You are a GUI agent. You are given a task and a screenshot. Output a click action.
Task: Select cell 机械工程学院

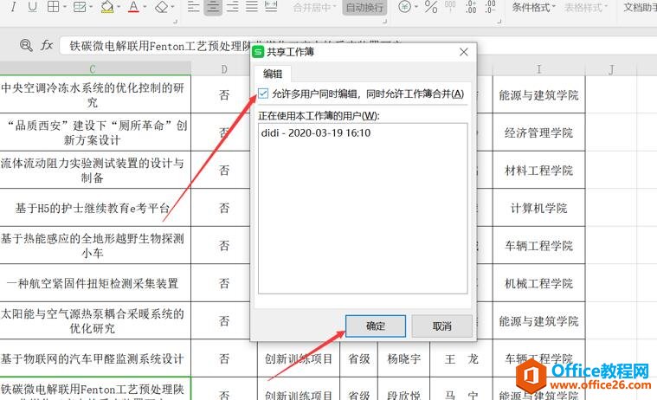click(538, 283)
